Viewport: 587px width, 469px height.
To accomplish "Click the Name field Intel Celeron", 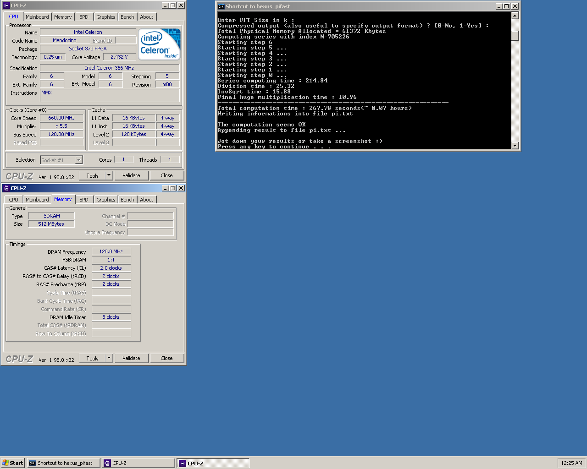I will [88, 32].
